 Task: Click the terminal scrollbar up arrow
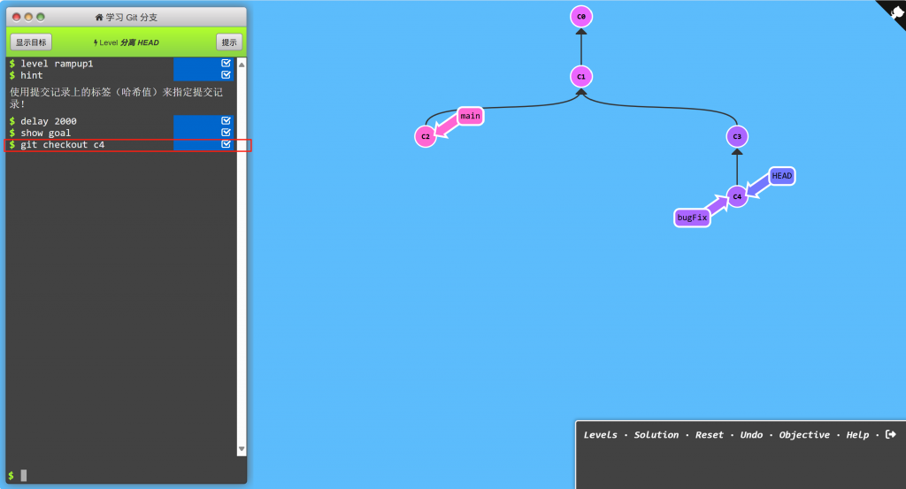point(242,64)
